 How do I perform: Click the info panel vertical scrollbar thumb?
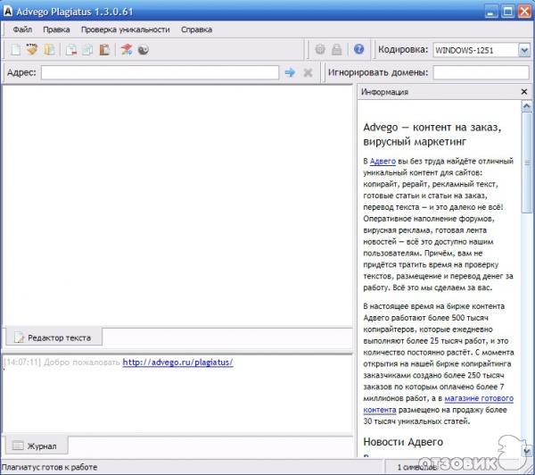tap(527, 163)
